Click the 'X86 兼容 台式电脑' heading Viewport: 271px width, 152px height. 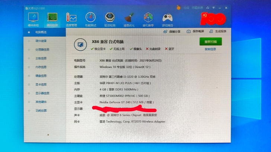point(108,42)
